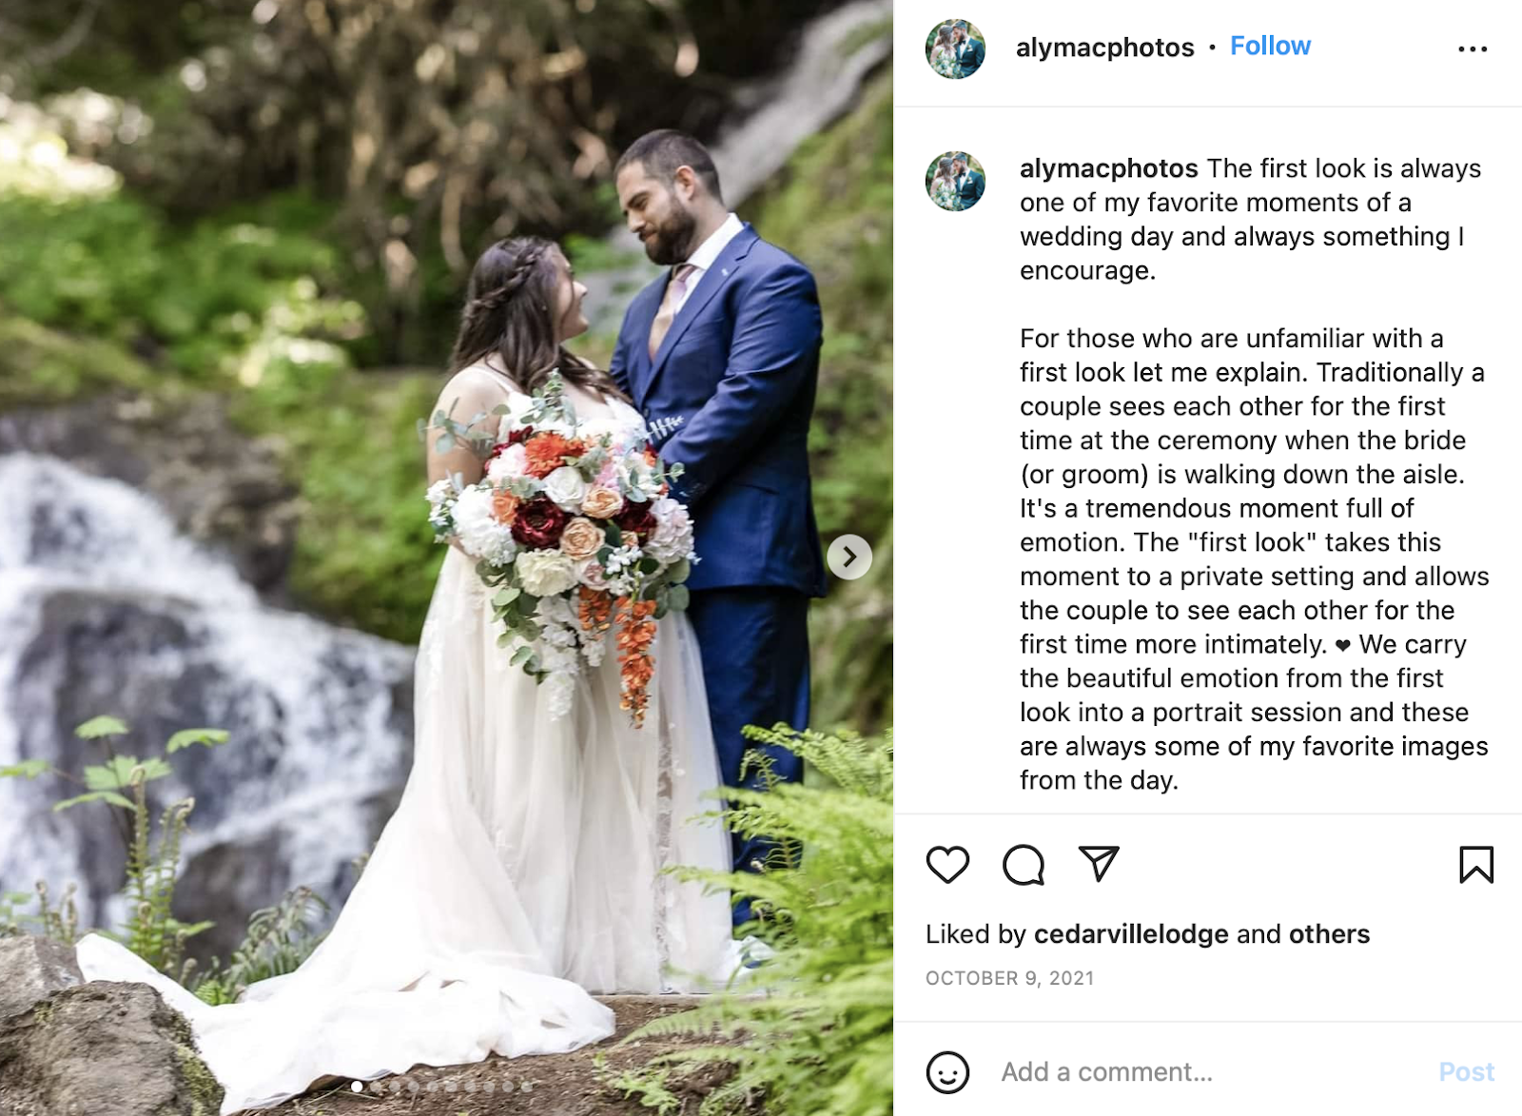
Task: Open the alymacphotos username in the header
Action: (1104, 48)
